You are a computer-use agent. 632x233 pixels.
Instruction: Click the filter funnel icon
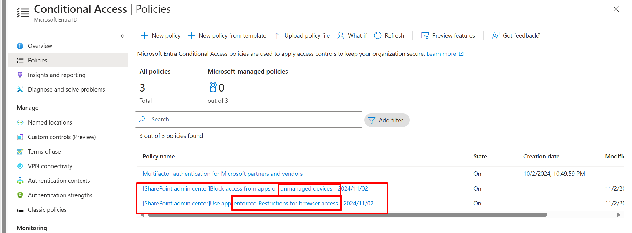coord(372,120)
